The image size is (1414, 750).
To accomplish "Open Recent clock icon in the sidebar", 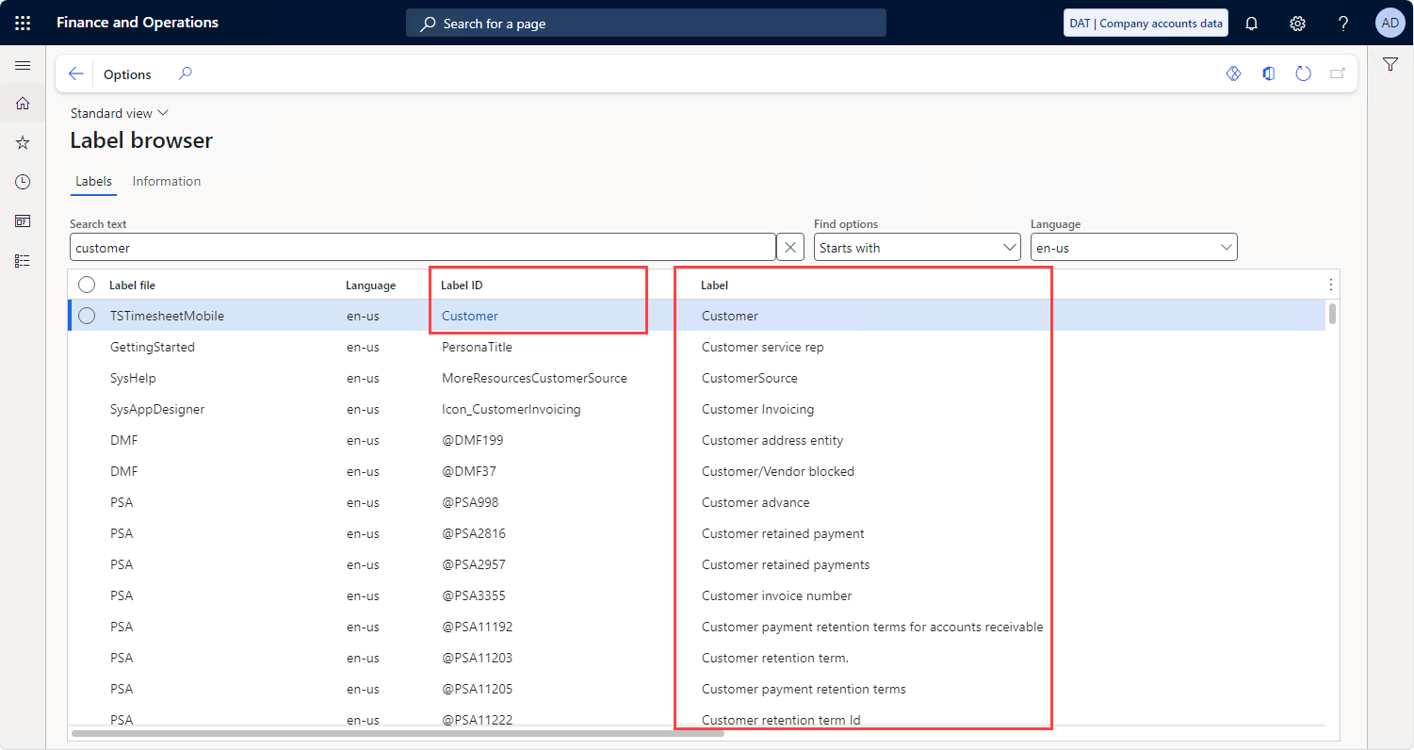I will pos(23,182).
